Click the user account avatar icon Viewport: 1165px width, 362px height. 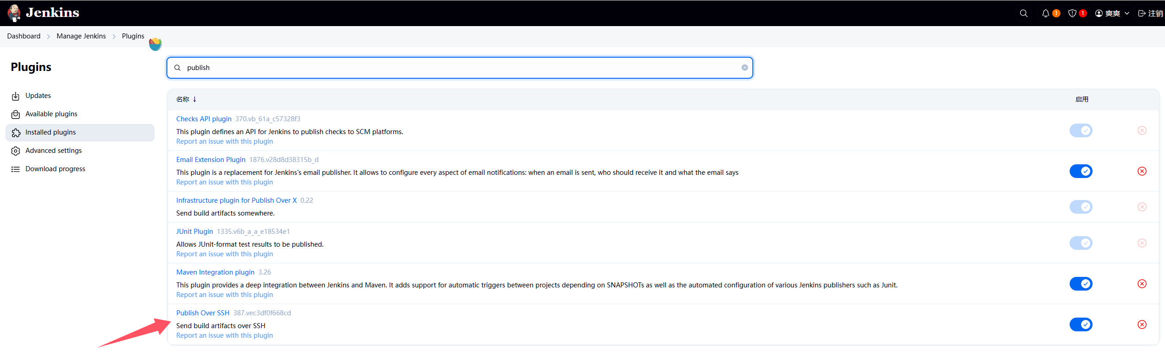(1099, 13)
